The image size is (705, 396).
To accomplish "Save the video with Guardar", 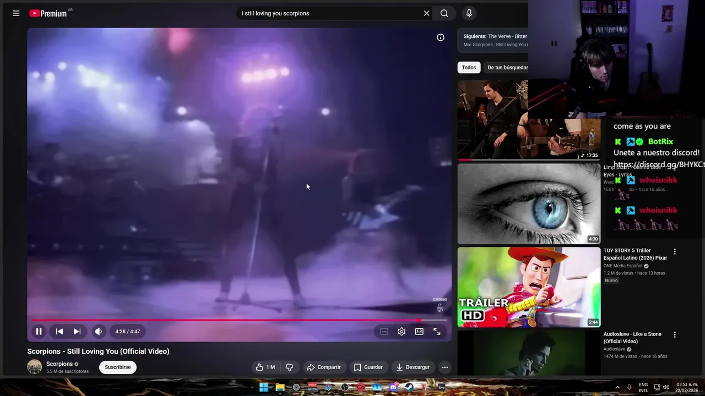I will [x=368, y=367].
